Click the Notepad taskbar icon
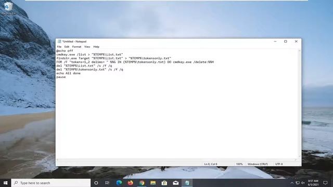 (187, 183)
